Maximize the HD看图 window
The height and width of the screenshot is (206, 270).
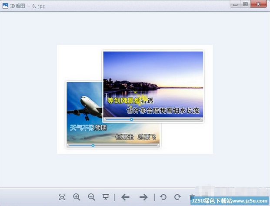(245, 4)
